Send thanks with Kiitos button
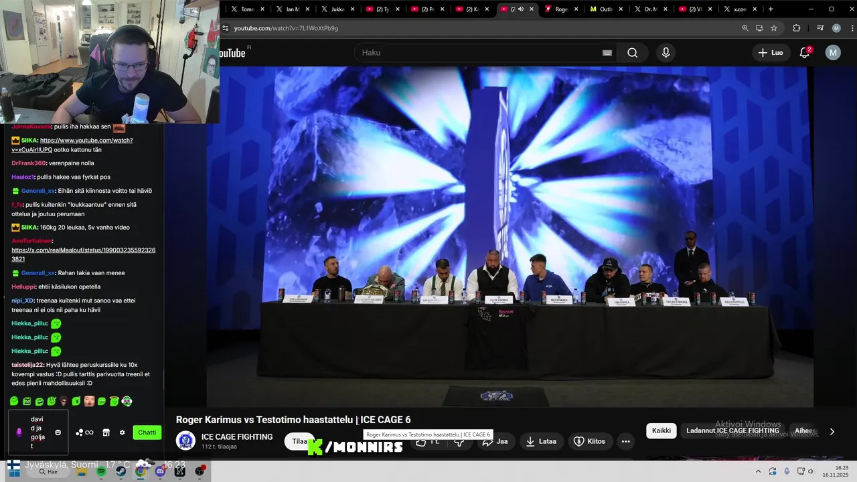Screen dimensions: 857x482 click(x=590, y=441)
